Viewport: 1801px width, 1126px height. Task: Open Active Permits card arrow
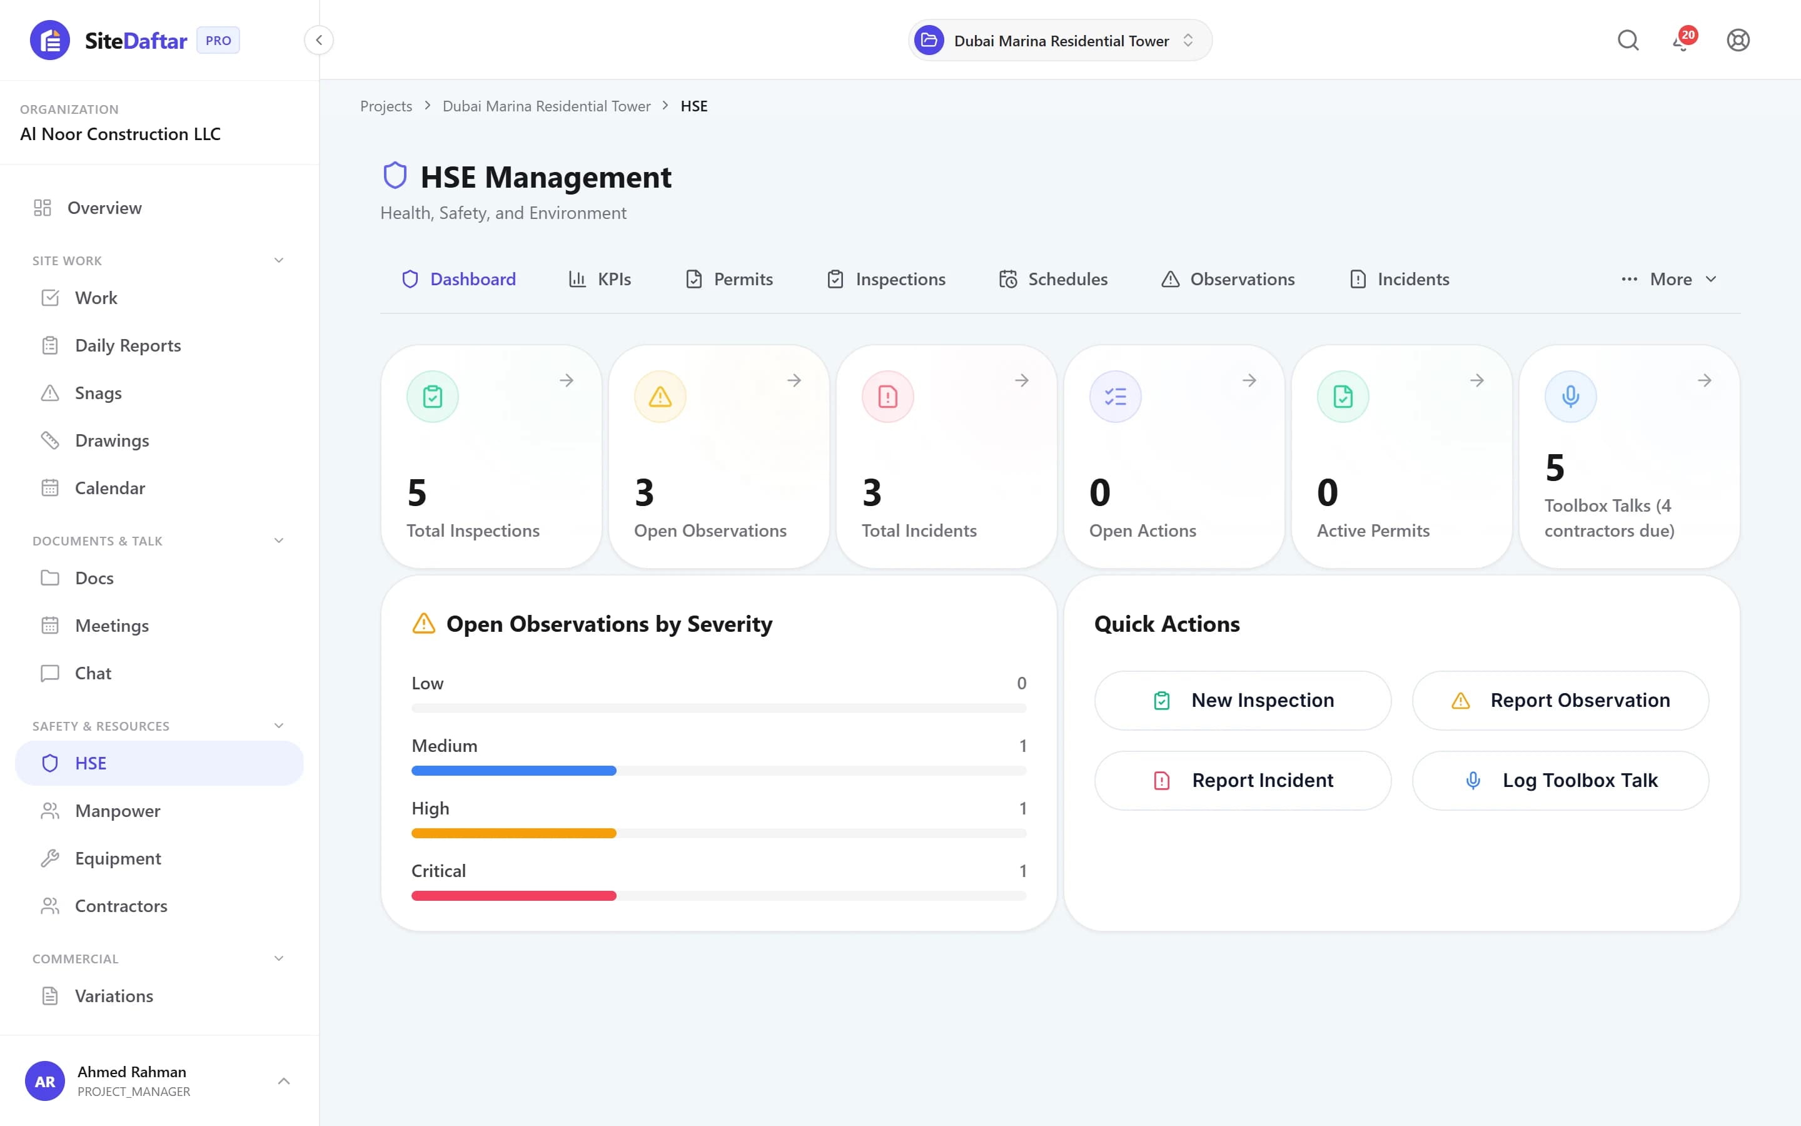pyautogui.click(x=1477, y=380)
